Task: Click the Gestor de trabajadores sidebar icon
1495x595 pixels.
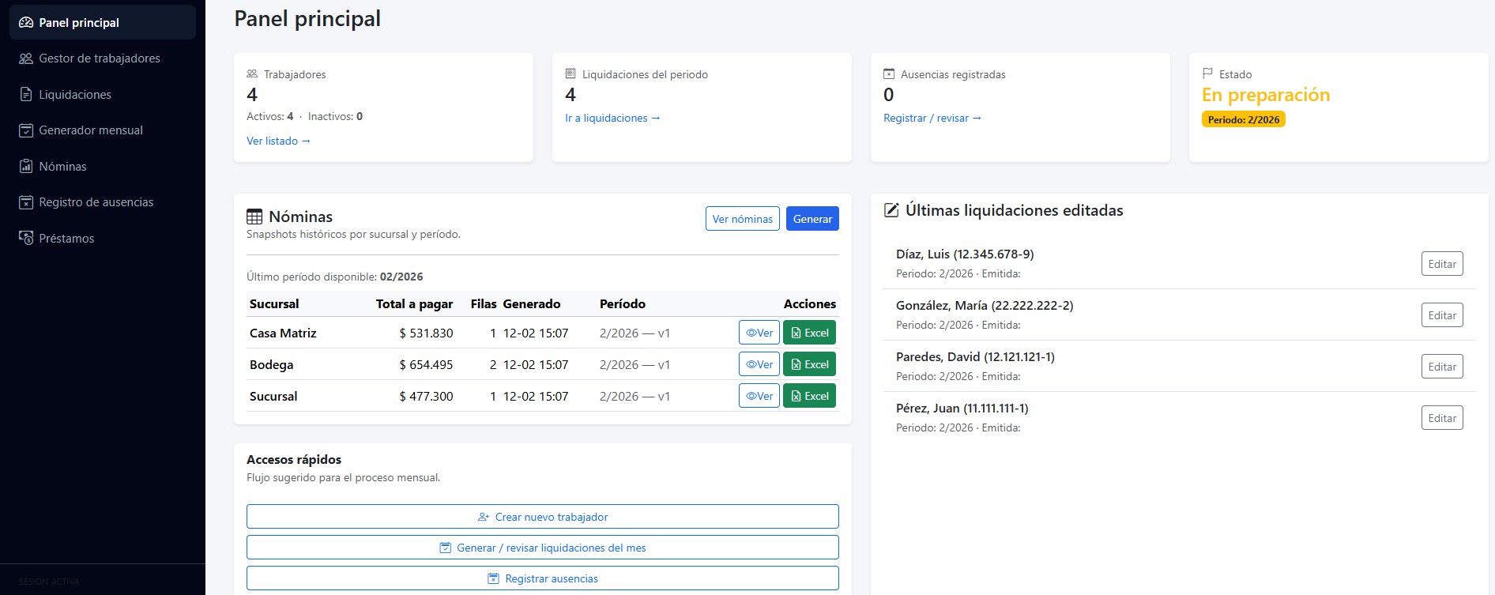Action: tap(26, 58)
